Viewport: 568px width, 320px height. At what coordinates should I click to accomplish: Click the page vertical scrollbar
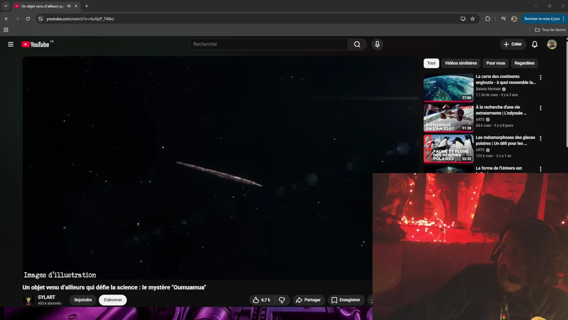click(566, 93)
